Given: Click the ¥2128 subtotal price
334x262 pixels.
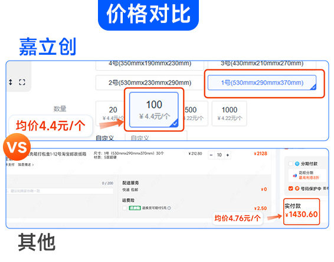Looking at the screenshot, I should pos(260,154).
